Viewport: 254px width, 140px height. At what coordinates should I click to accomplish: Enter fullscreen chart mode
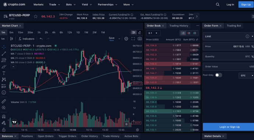pos(133,39)
